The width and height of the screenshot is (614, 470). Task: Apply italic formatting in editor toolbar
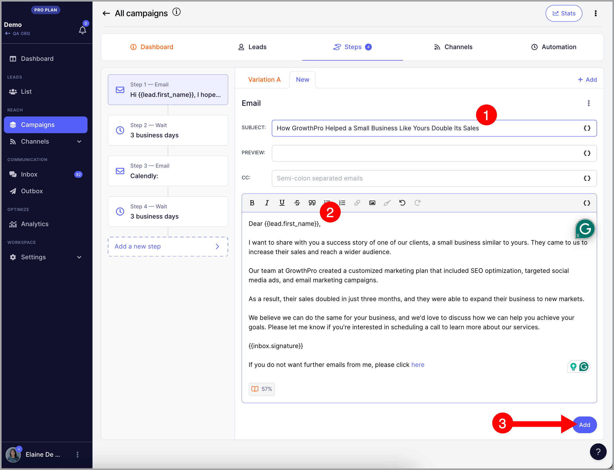tap(267, 203)
